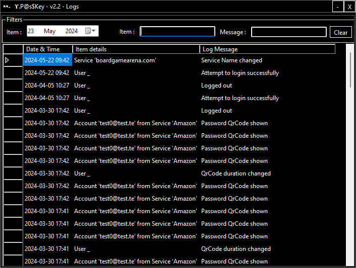
Task: Open the date filter calendar dropdown
Action: tap(91, 31)
